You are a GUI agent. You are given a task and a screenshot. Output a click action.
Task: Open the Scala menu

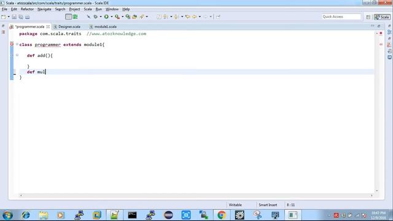(x=87, y=9)
